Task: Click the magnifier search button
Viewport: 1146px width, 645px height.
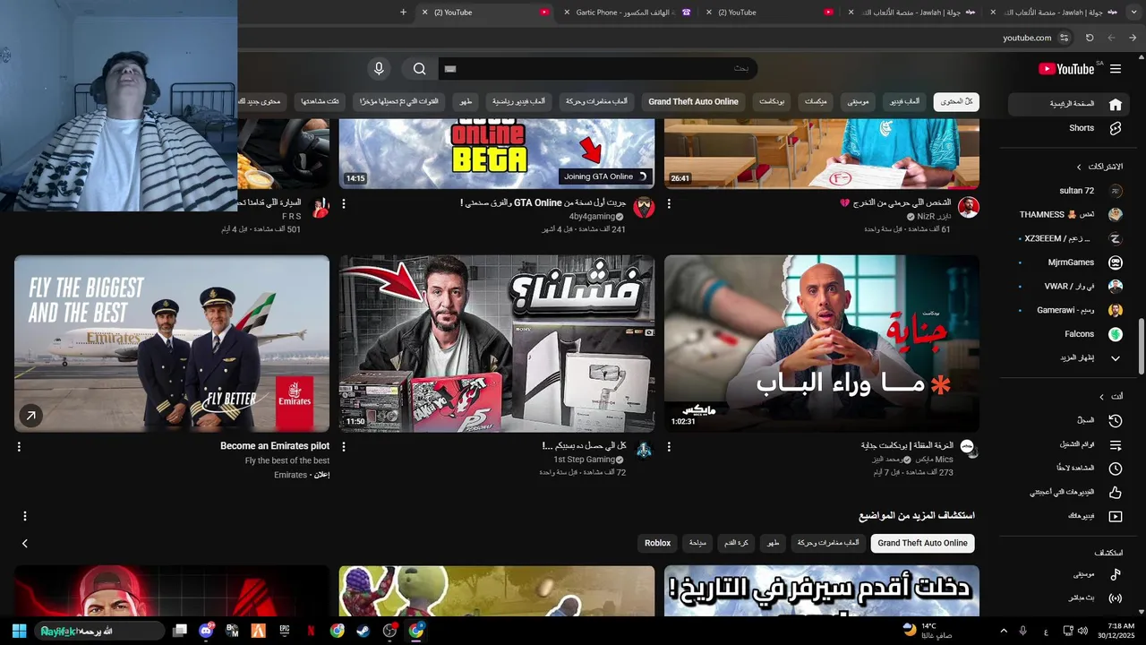Action: coord(419,69)
